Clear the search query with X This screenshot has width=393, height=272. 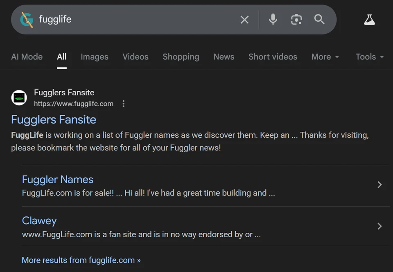pos(244,20)
